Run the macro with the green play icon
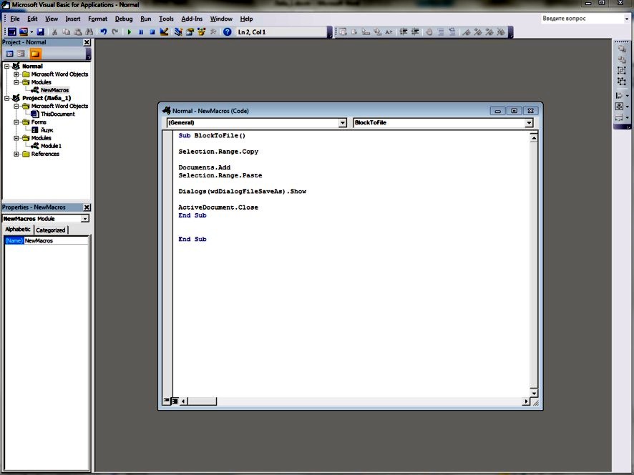The height and width of the screenshot is (475, 634). coord(130,31)
